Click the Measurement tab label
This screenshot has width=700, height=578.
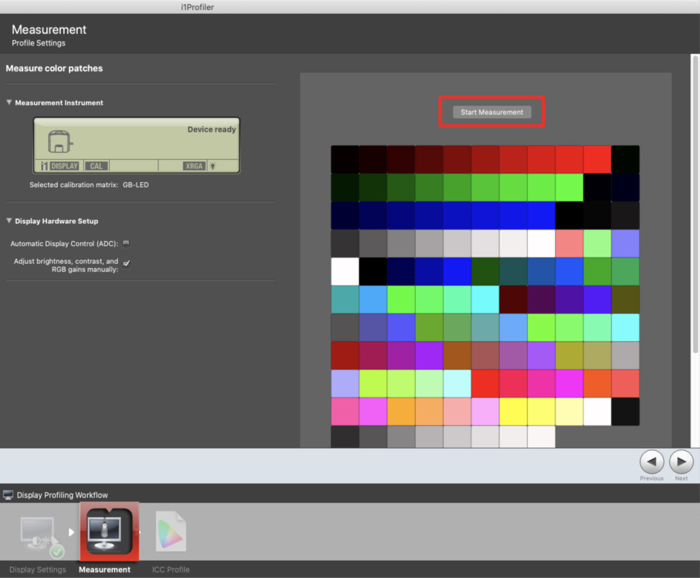click(104, 569)
